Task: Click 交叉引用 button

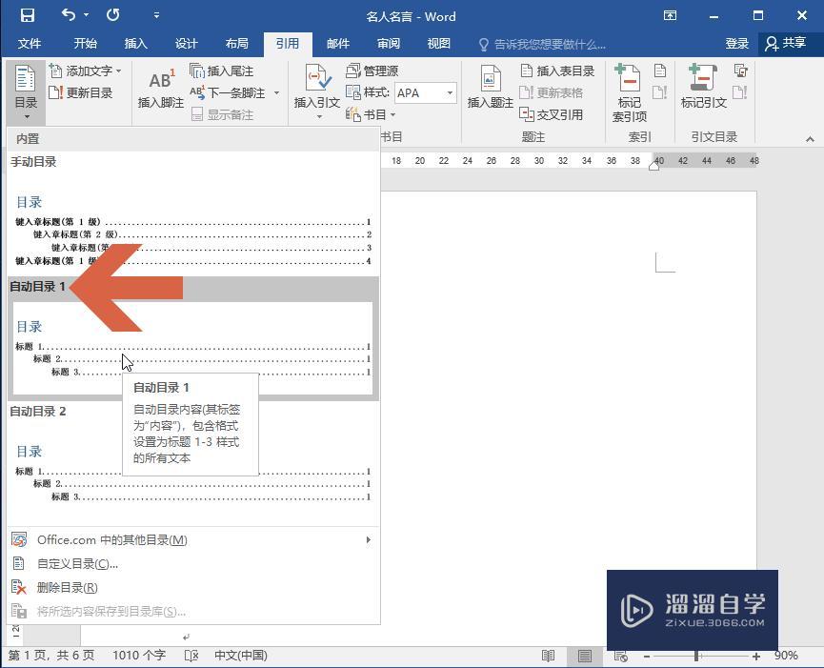Action: click(x=552, y=114)
